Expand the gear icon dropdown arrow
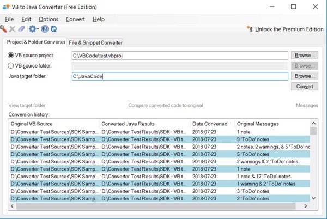Viewport: 327px width, 219px height. [x=38, y=29]
